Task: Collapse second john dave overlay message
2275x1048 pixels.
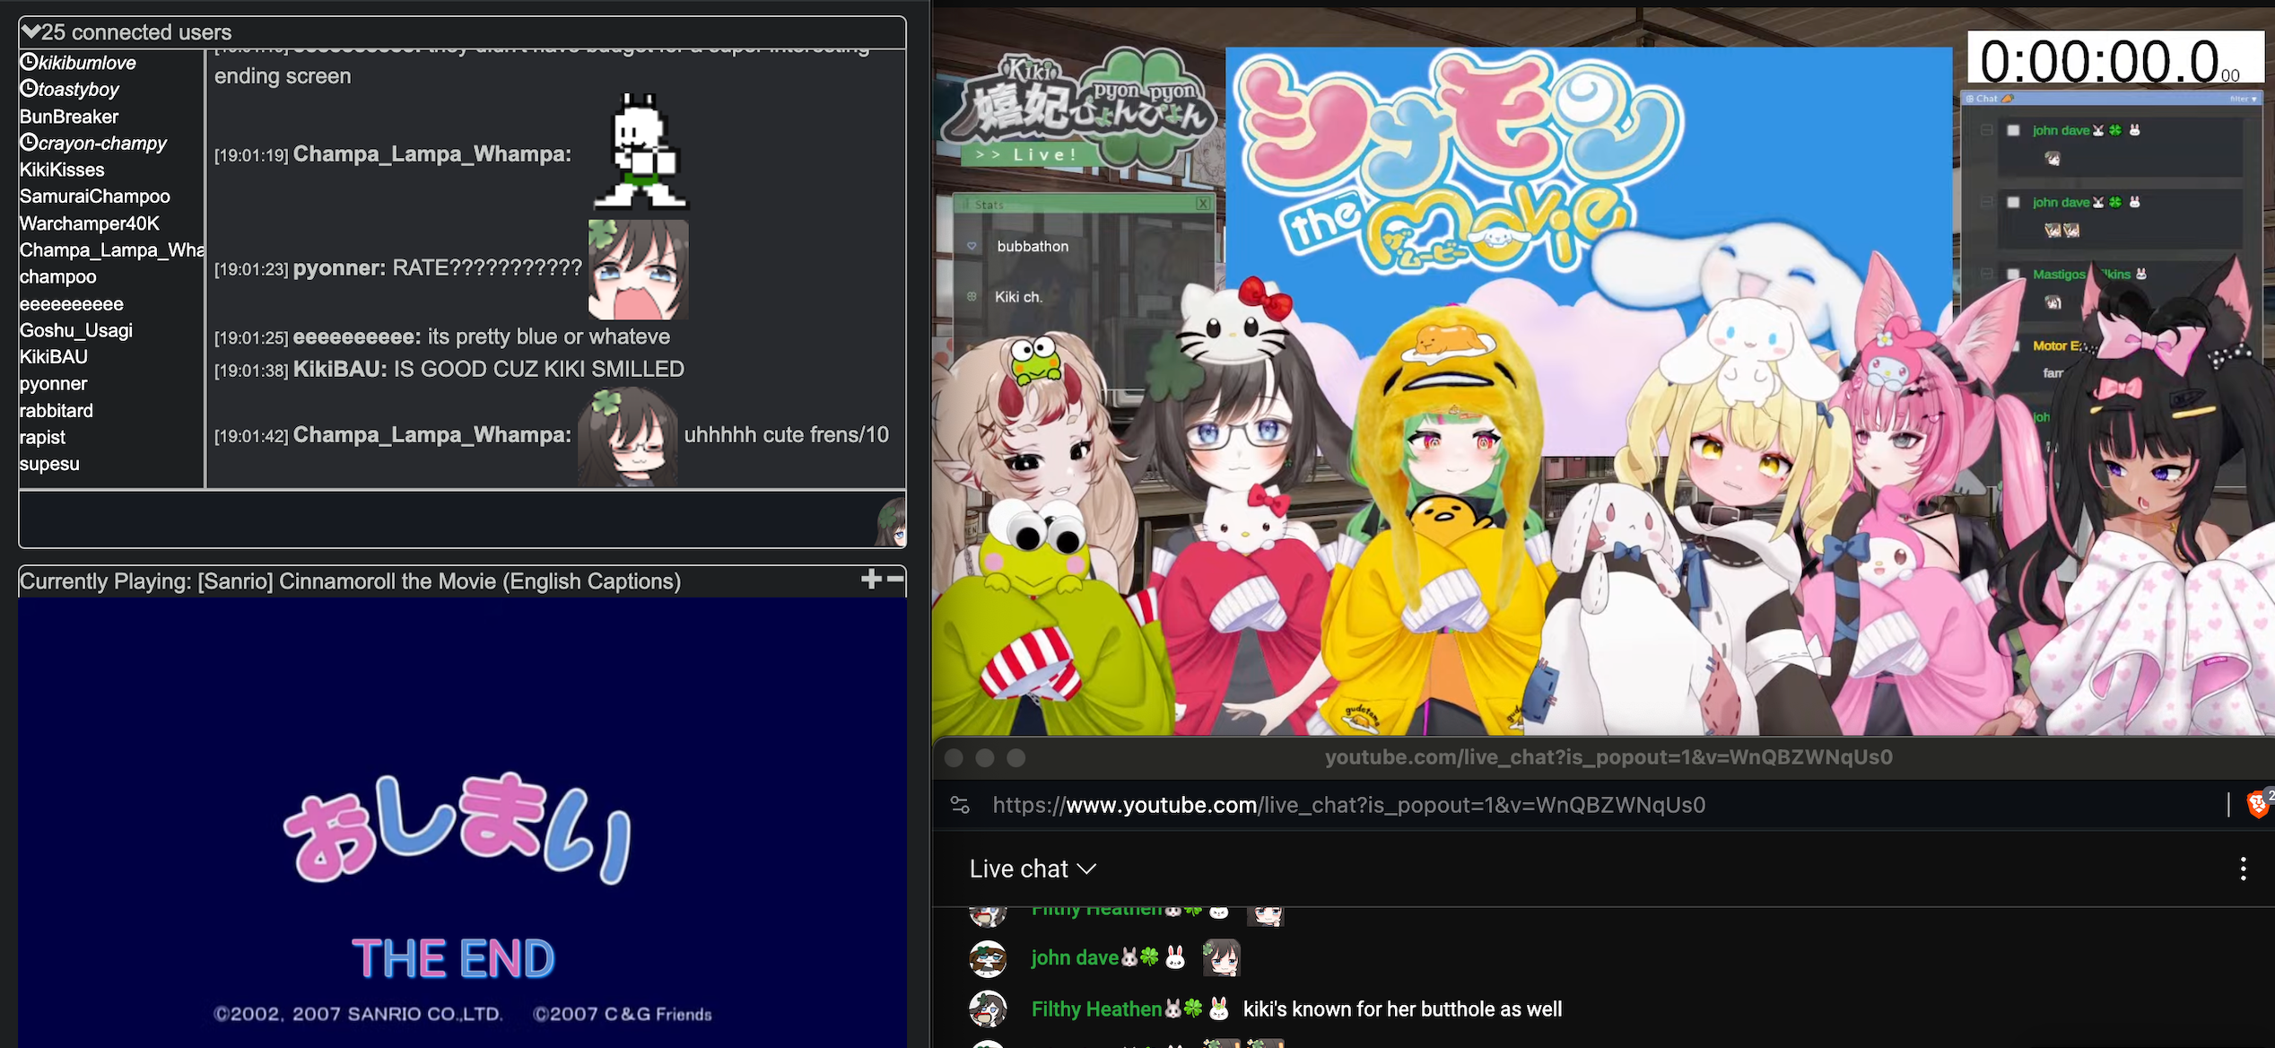Action: (1987, 203)
